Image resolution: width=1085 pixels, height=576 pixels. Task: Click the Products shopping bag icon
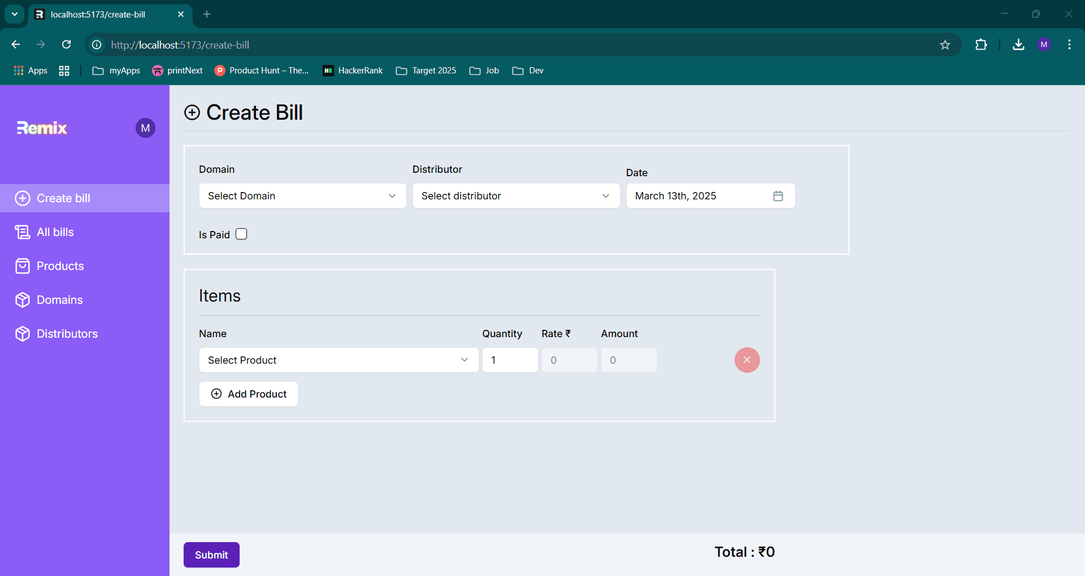click(23, 266)
